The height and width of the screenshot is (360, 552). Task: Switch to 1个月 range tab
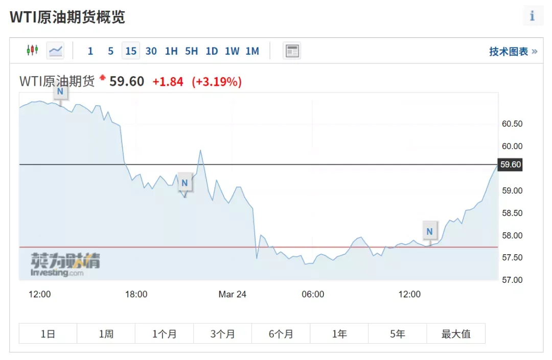165,333
